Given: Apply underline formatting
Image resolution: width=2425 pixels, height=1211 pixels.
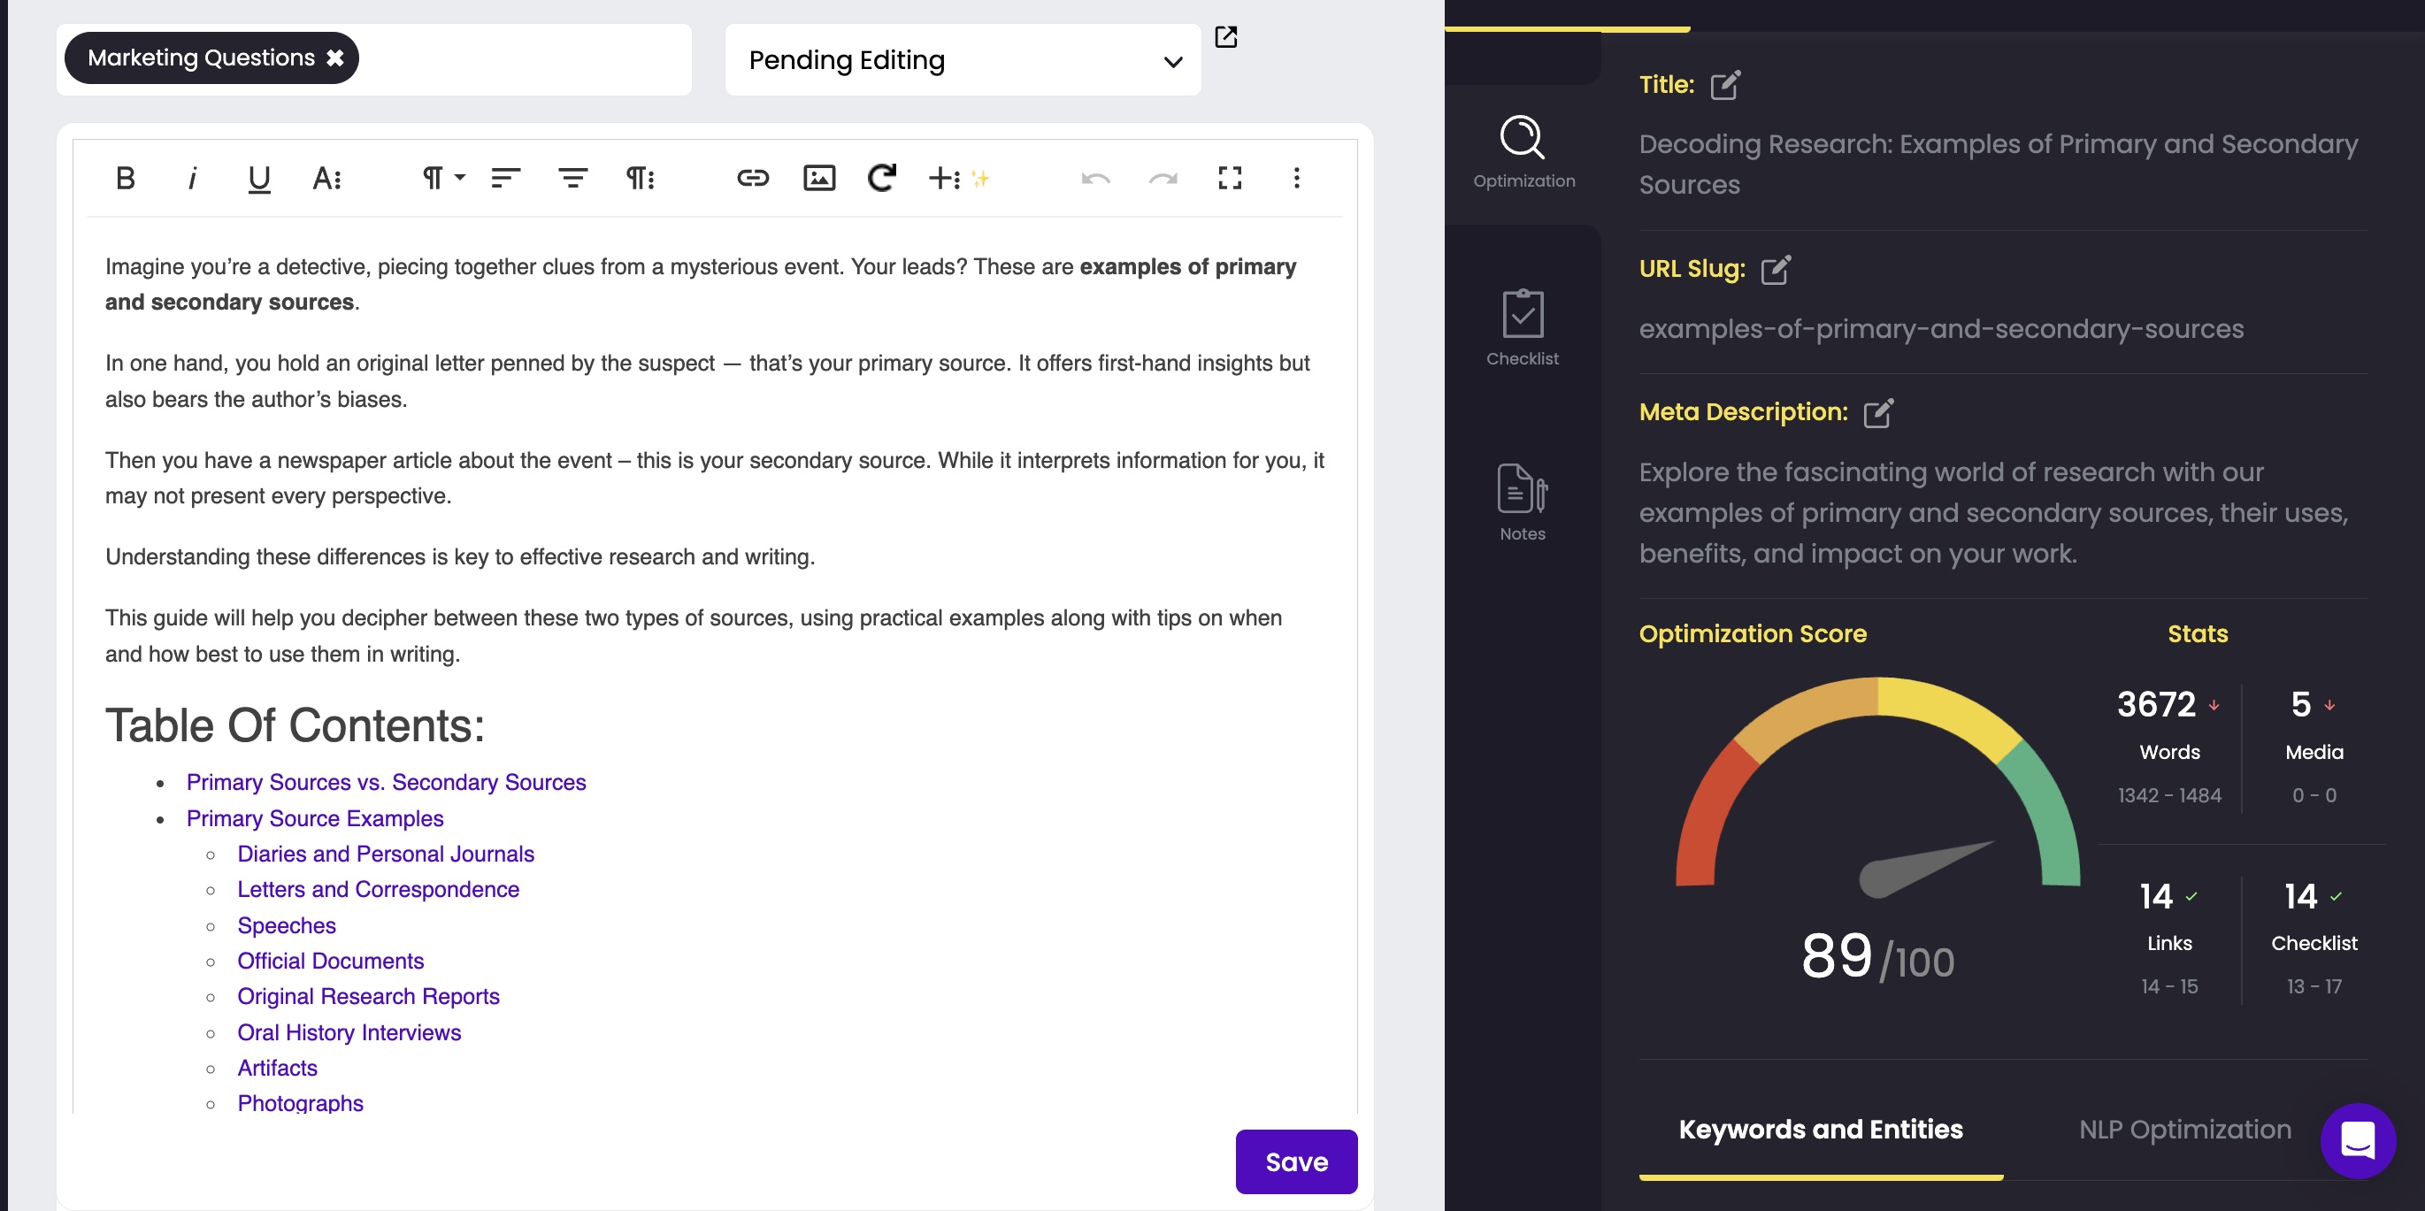Looking at the screenshot, I should click(x=259, y=178).
